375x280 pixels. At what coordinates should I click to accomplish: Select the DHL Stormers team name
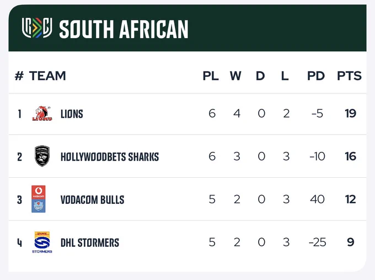[90, 242]
